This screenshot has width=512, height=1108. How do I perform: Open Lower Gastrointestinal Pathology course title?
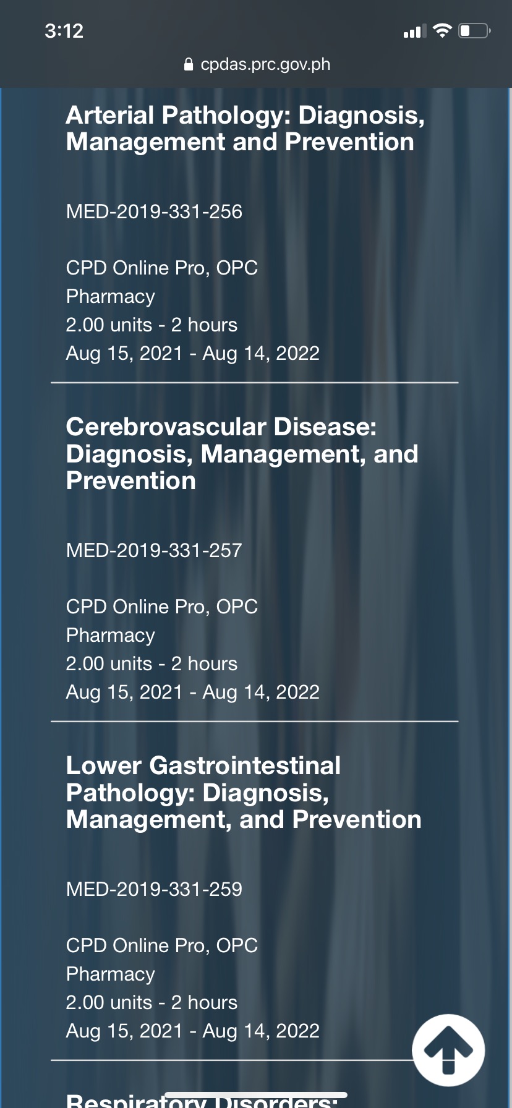point(244,792)
